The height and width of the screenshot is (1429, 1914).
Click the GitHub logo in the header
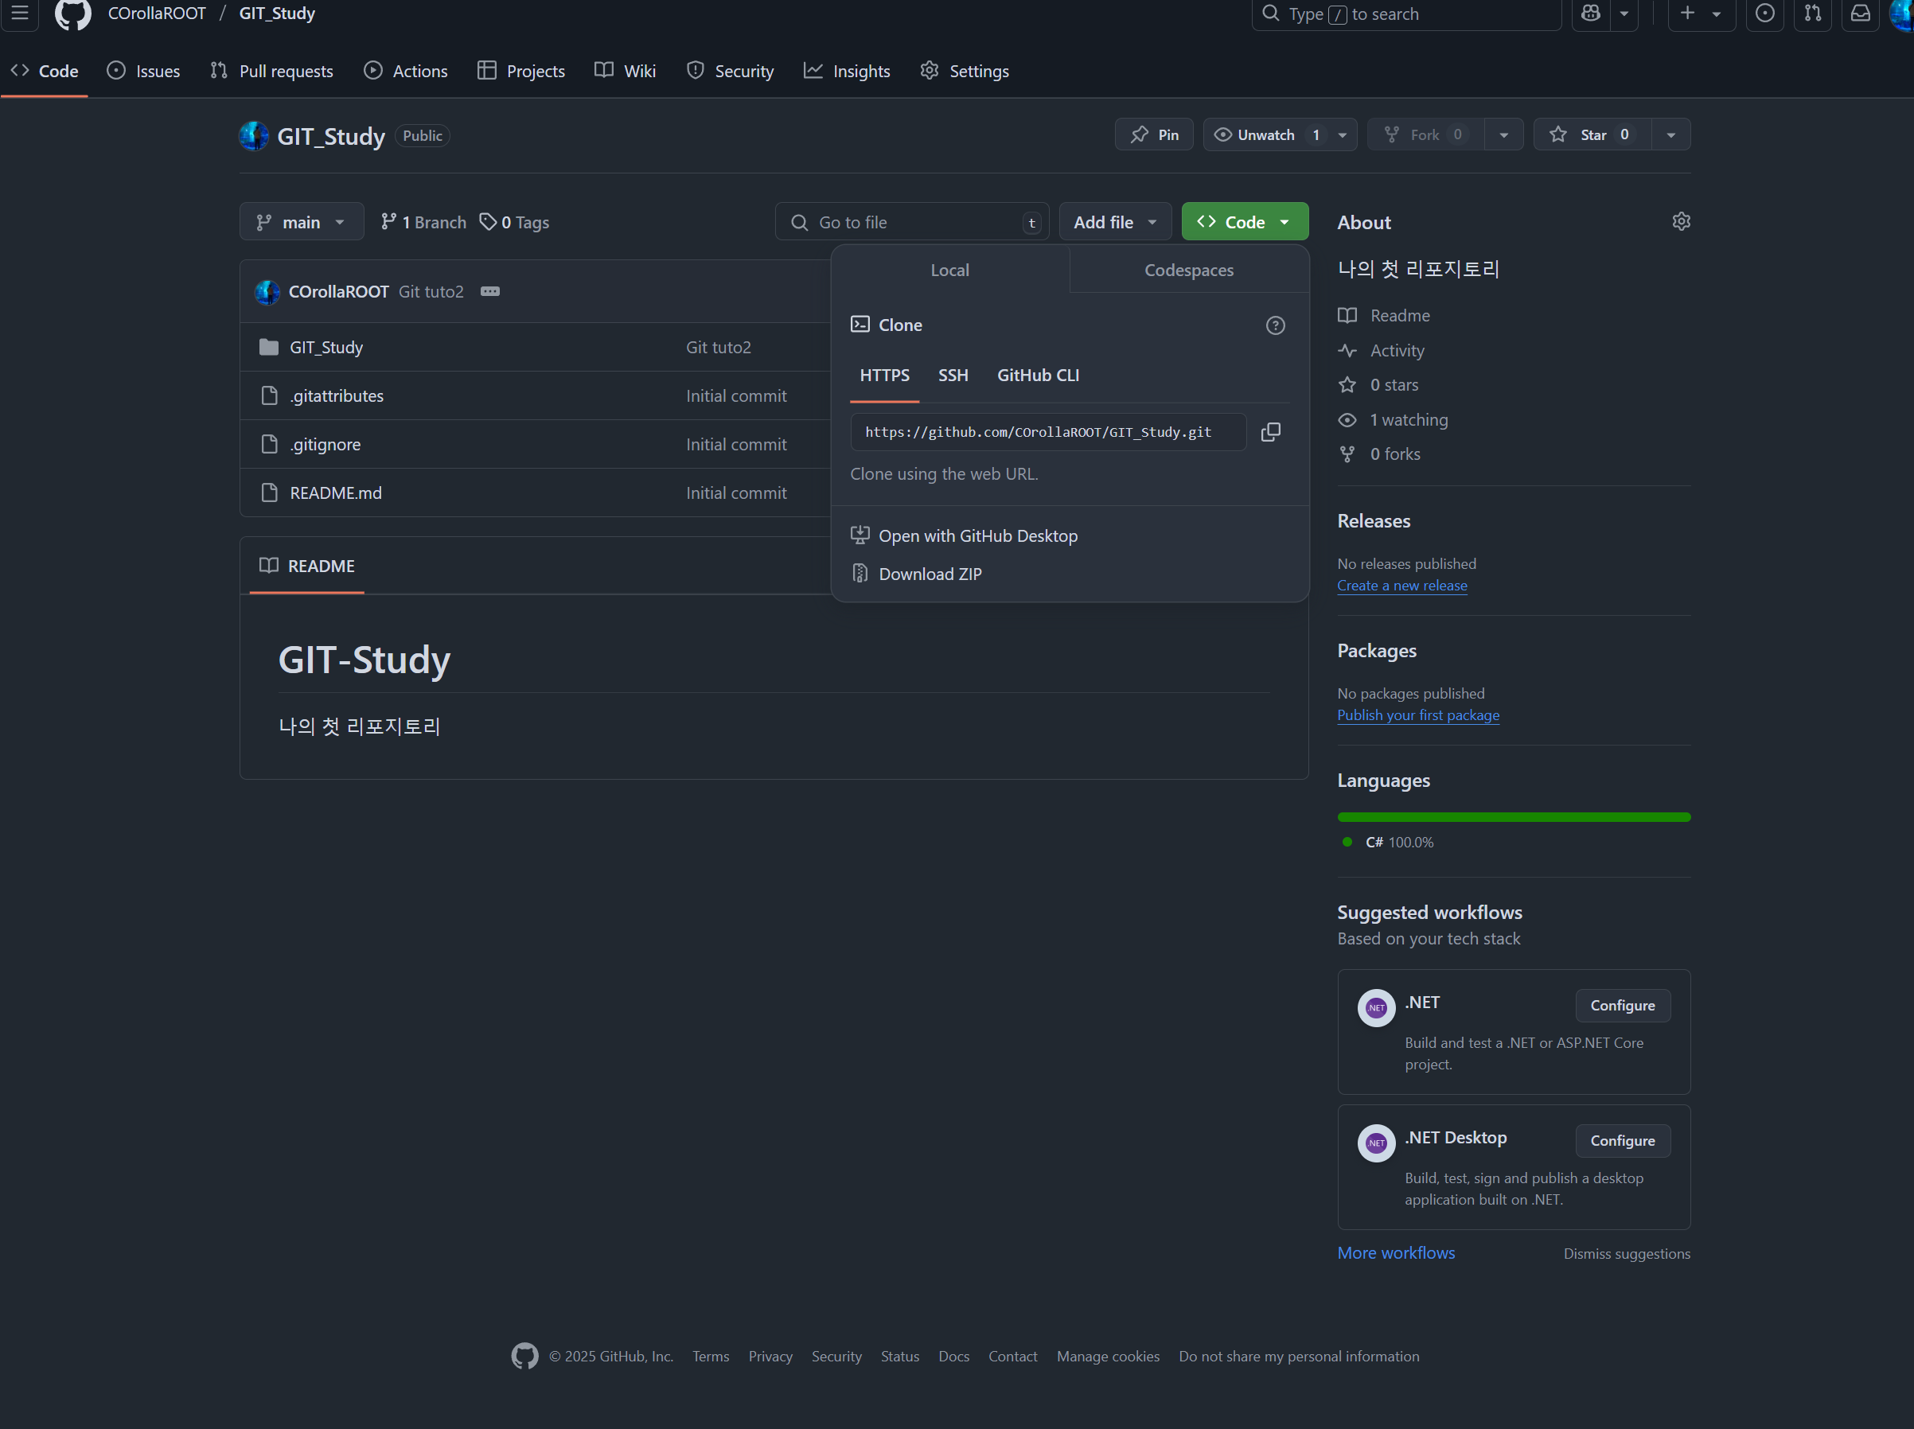coord(72,14)
